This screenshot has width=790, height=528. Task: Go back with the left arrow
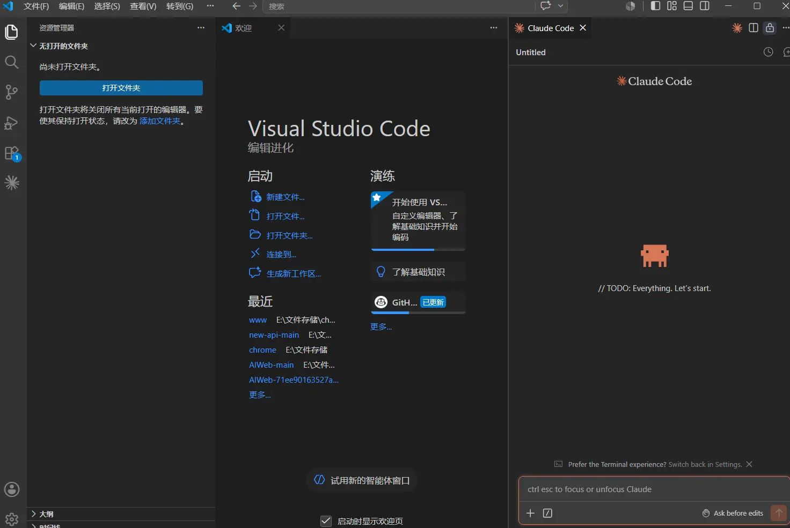[236, 6]
